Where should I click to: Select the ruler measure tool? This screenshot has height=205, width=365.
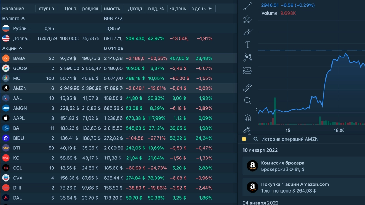(x=247, y=88)
